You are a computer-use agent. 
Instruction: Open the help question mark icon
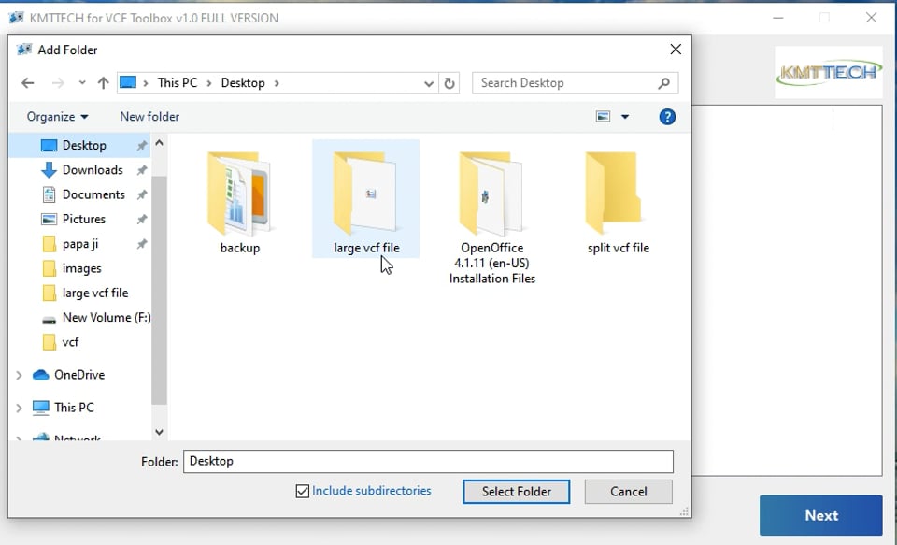[667, 117]
